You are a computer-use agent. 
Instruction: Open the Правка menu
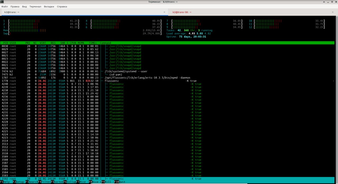(15, 6)
